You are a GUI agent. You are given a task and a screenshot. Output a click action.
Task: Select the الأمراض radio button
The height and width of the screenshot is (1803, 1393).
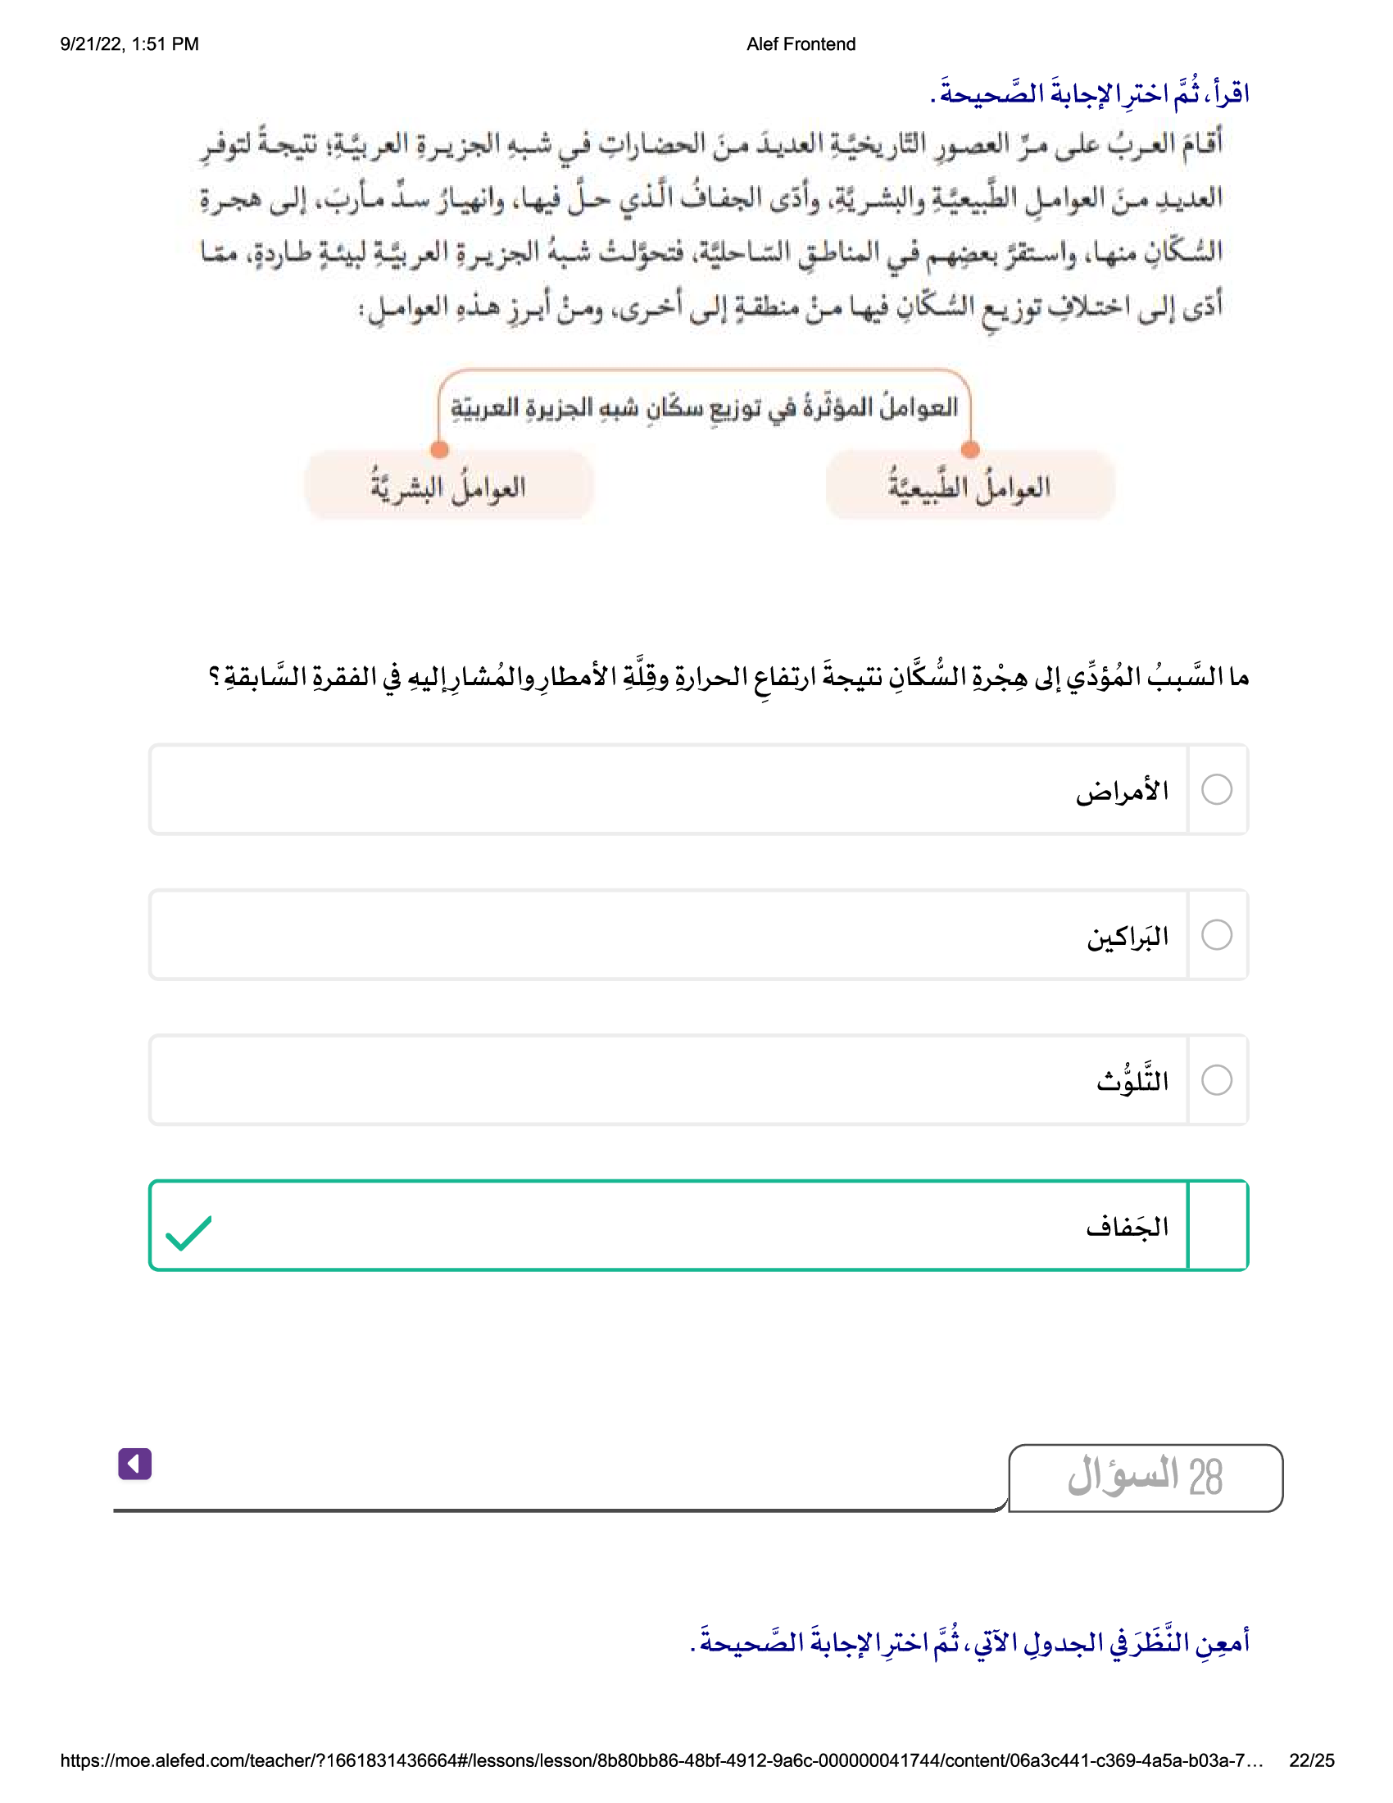[x=1216, y=790]
